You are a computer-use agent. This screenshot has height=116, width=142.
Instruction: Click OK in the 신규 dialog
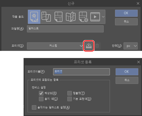point(126,13)
